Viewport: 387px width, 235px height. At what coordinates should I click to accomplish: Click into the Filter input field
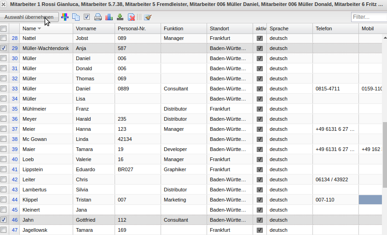point(368,17)
